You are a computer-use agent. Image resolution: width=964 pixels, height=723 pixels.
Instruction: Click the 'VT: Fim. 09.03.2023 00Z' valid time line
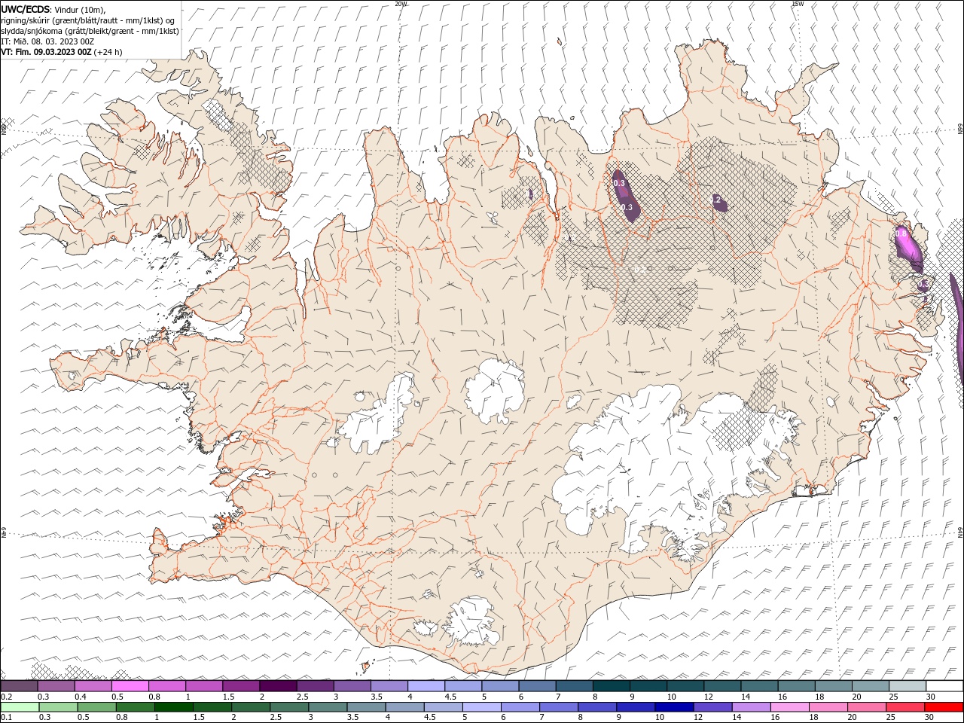pyautogui.click(x=62, y=52)
